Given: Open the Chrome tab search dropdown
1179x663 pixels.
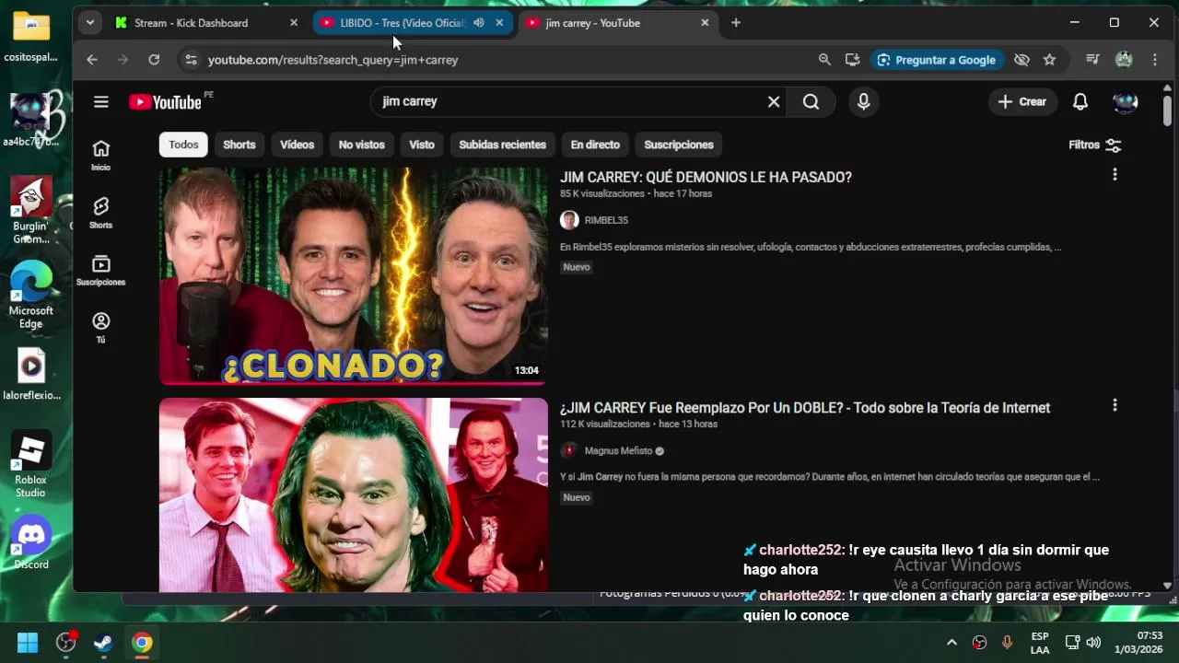Looking at the screenshot, I should (89, 23).
